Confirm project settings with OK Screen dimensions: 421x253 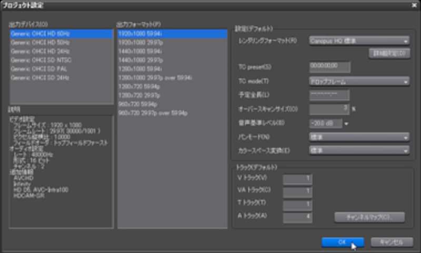coord(343,243)
